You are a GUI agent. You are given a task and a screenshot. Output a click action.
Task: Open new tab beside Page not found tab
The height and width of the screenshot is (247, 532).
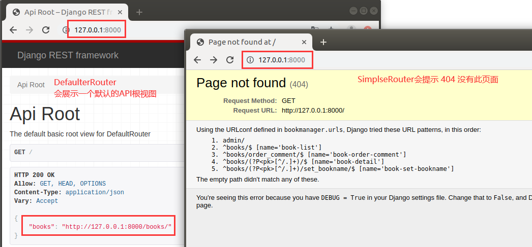pos(323,42)
